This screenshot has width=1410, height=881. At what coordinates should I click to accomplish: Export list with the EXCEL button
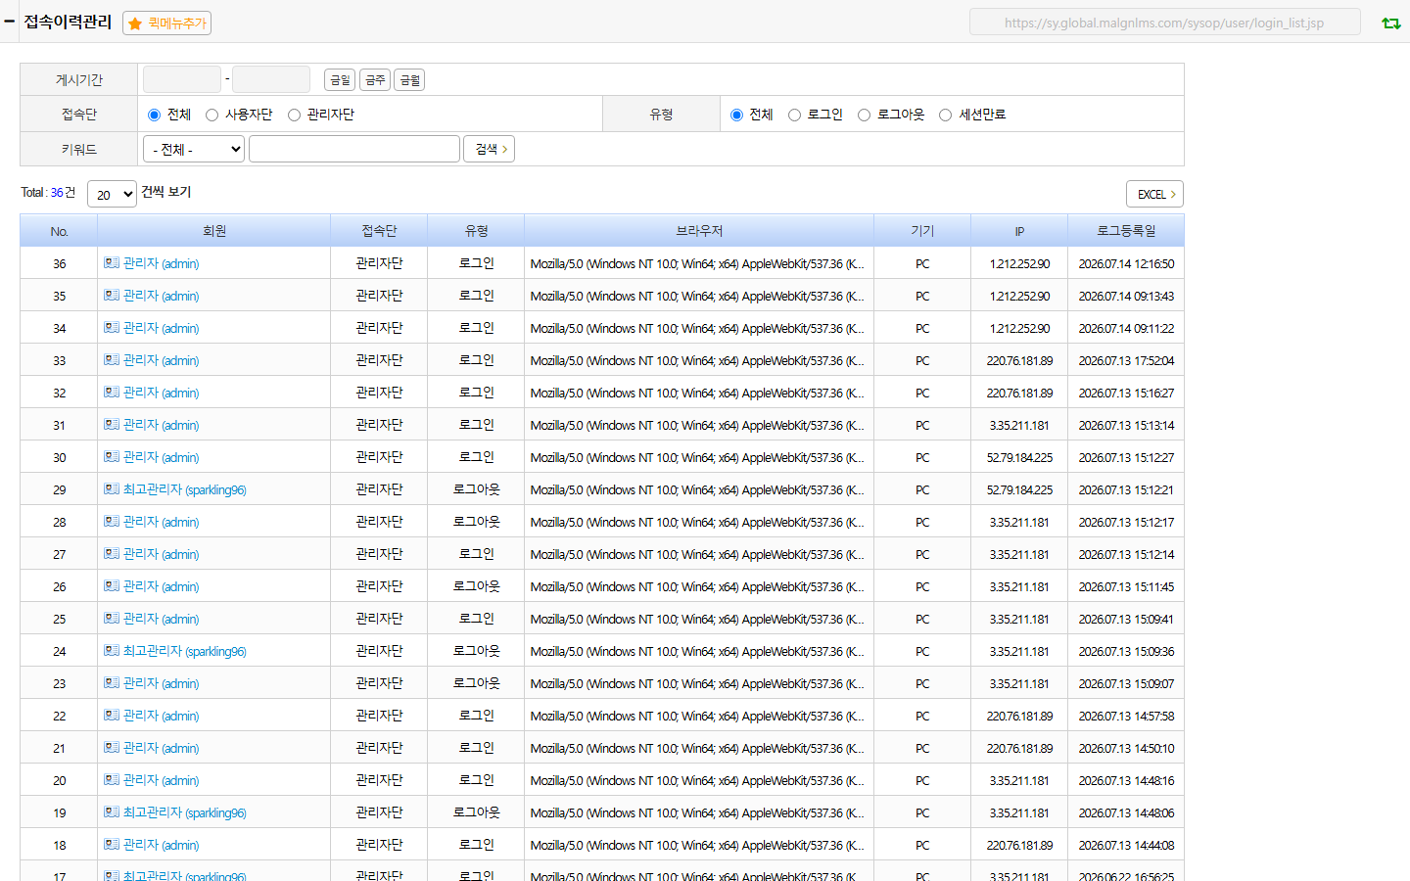pos(1154,194)
